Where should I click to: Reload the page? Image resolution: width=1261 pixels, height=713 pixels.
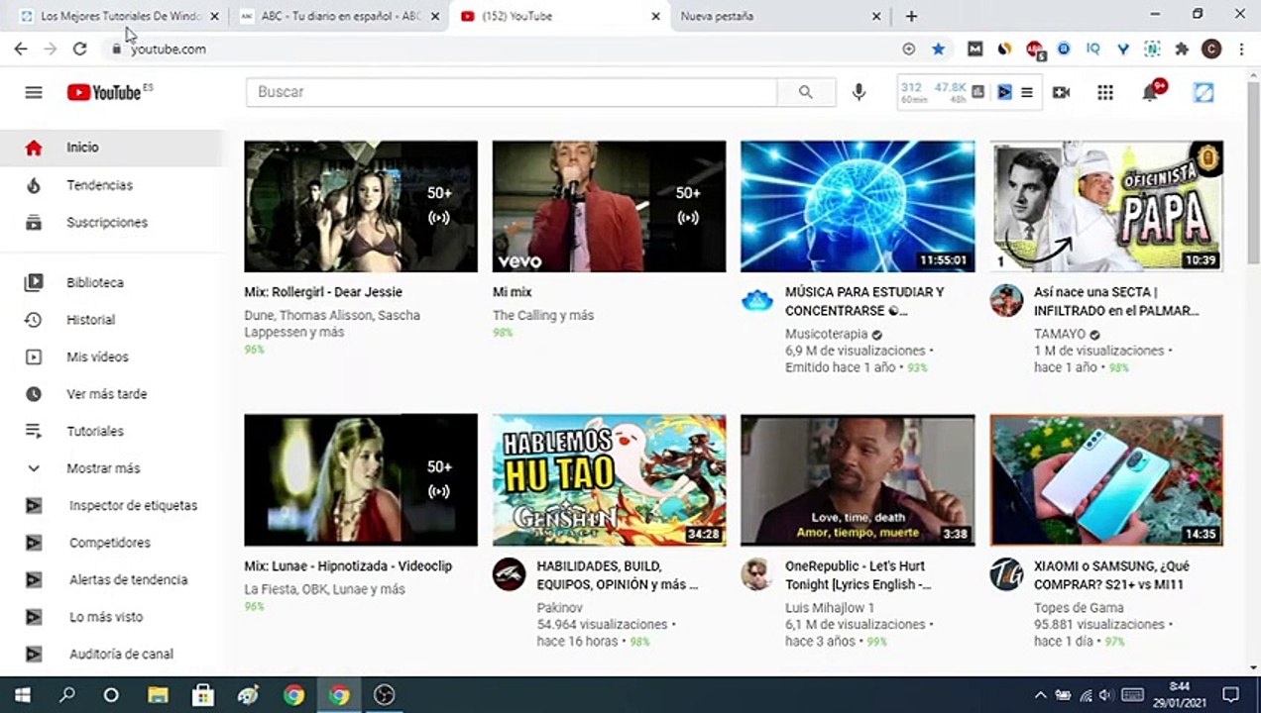tap(79, 49)
